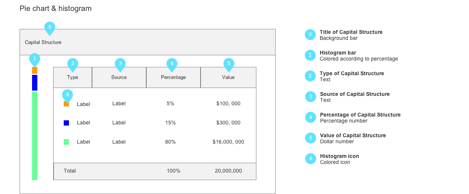Image resolution: width=469 pixels, height=194 pixels.
Task: Select the Source column header
Action: [119, 77]
